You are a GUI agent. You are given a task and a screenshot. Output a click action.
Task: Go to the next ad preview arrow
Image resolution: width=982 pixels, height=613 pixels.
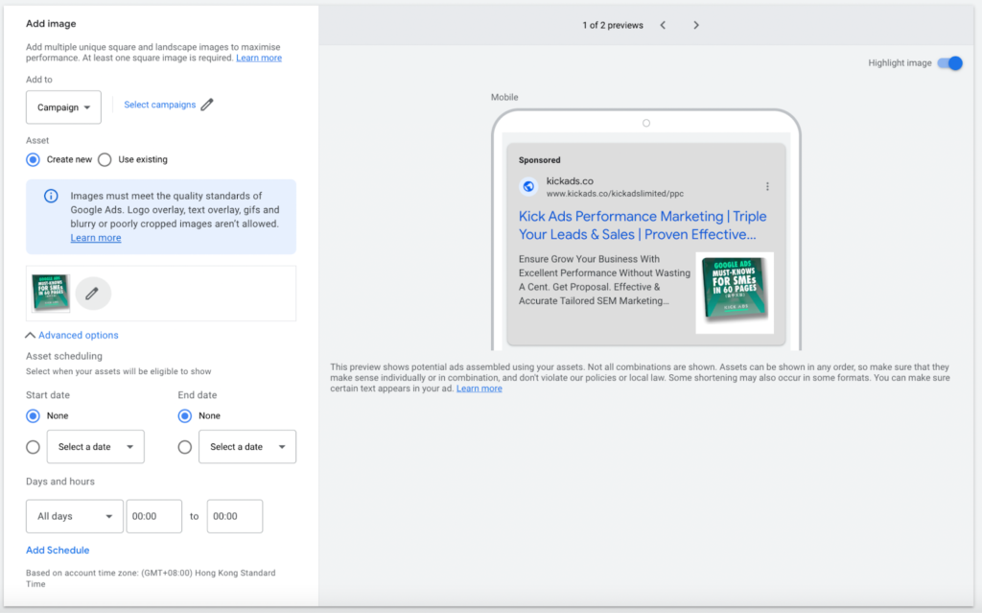pos(696,25)
